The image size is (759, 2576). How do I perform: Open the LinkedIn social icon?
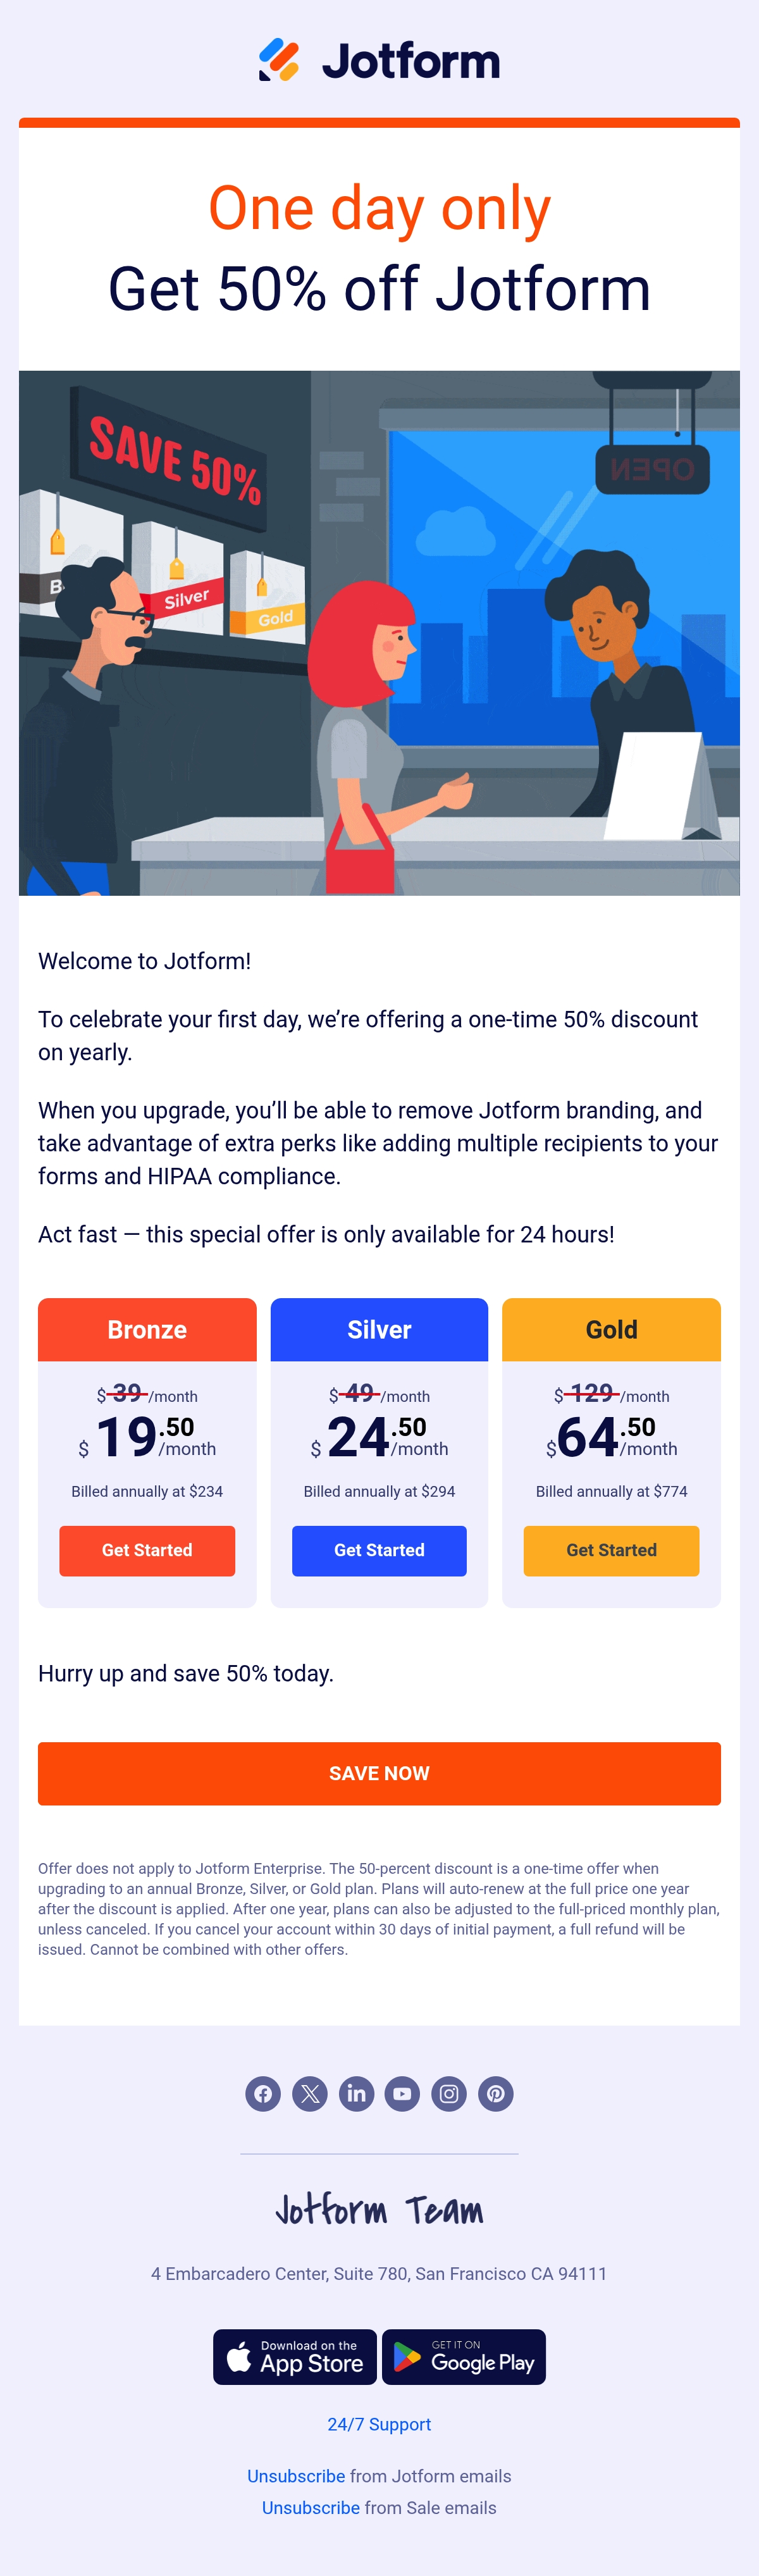[356, 2093]
